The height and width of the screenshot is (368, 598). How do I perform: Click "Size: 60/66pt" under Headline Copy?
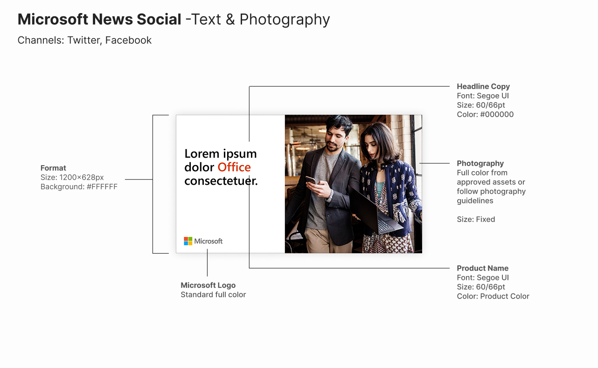pos(481,105)
